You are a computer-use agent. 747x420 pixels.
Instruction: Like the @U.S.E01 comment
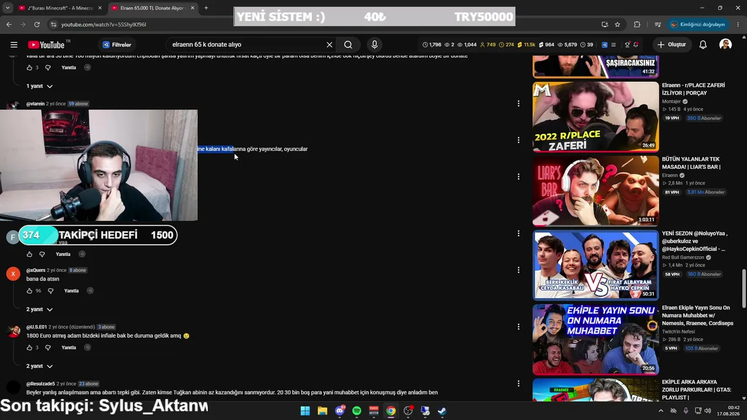[x=29, y=348]
